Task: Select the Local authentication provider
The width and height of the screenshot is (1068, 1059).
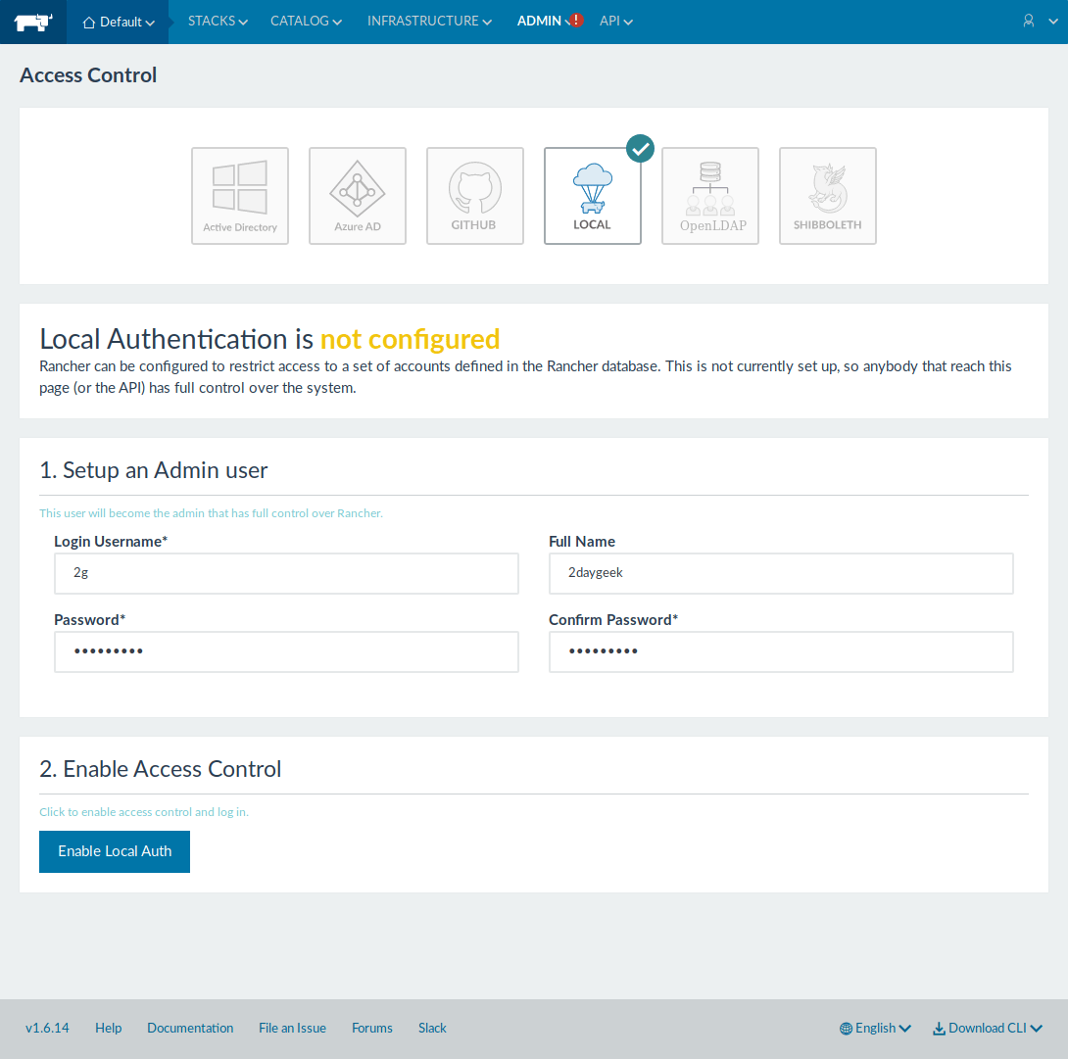Action: [593, 196]
